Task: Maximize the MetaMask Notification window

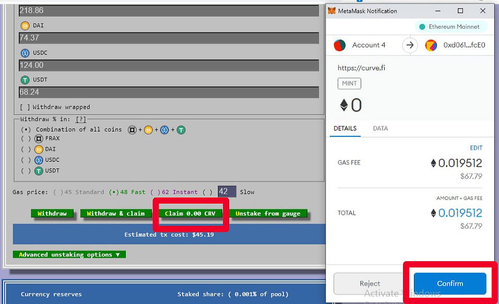Action: click(460, 11)
